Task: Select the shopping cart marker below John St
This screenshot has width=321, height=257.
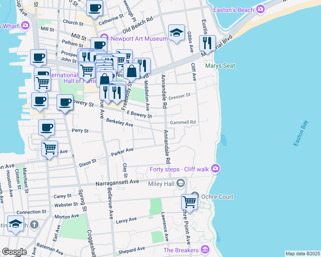Action: pyautogui.click(x=87, y=71)
